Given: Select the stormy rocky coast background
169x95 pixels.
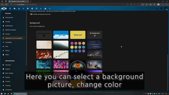Looking at the screenshot, I should [95, 64].
